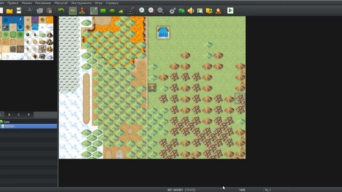Open the Режим menu

point(27,3)
